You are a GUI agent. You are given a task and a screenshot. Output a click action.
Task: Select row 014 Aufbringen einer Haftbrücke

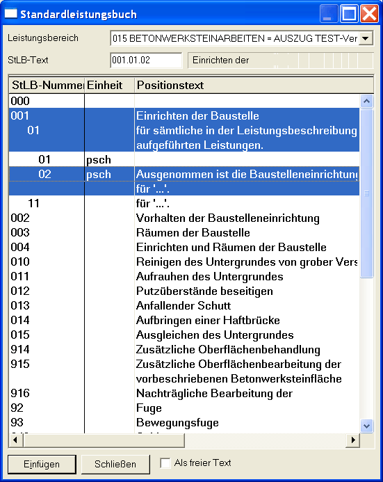[184, 321]
